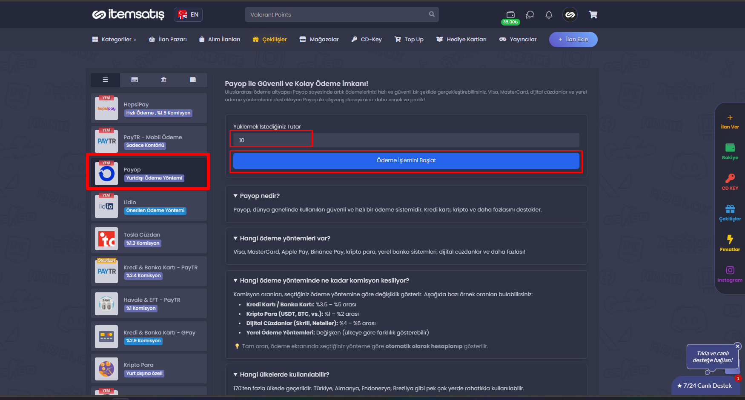745x400 pixels.
Task: Click the 'Sadece Kontörlü' badge
Action: [x=145, y=146]
